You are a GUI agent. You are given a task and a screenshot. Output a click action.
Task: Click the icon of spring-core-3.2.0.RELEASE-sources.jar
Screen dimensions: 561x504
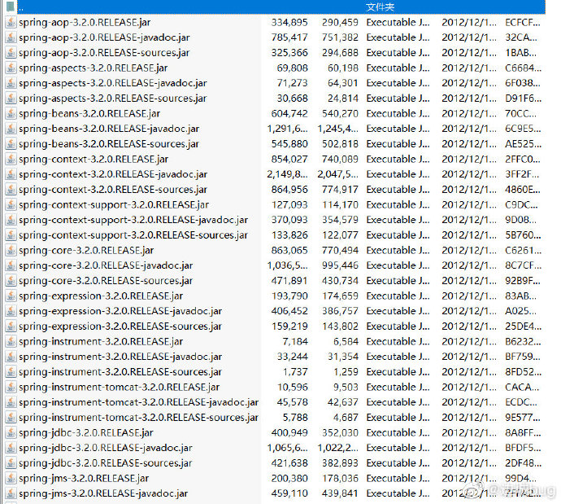pos(11,280)
